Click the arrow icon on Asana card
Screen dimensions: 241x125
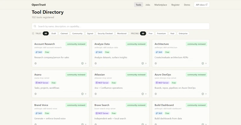coord(86,94)
